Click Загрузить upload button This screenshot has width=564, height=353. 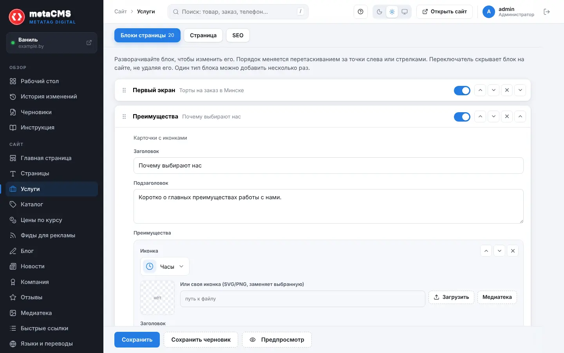coord(452,297)
